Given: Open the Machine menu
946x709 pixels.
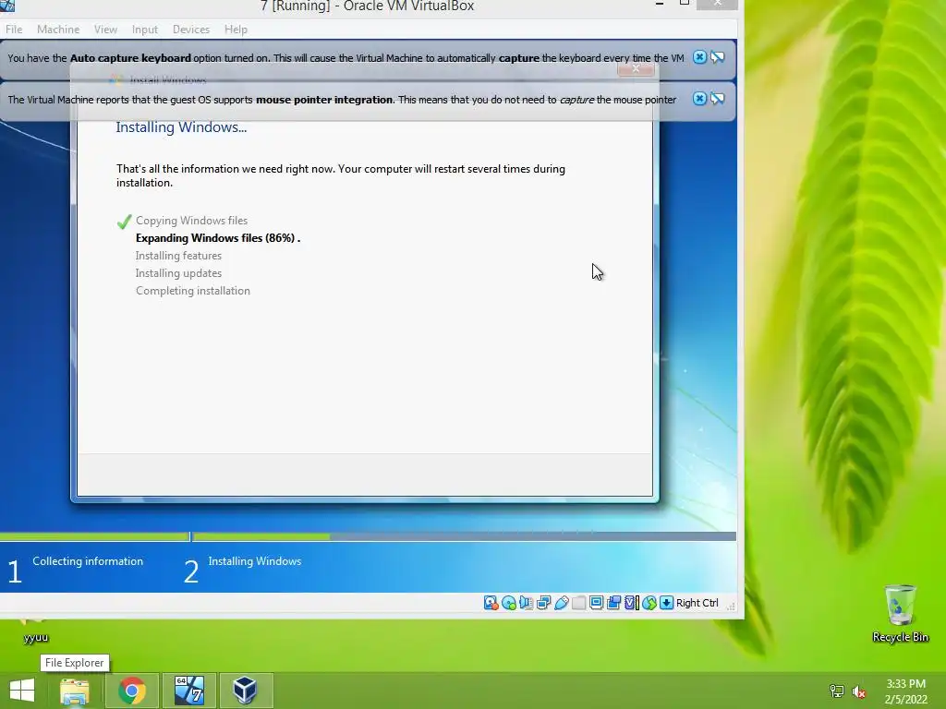Looking at the screenshot, I should click(x=58, y=29).
